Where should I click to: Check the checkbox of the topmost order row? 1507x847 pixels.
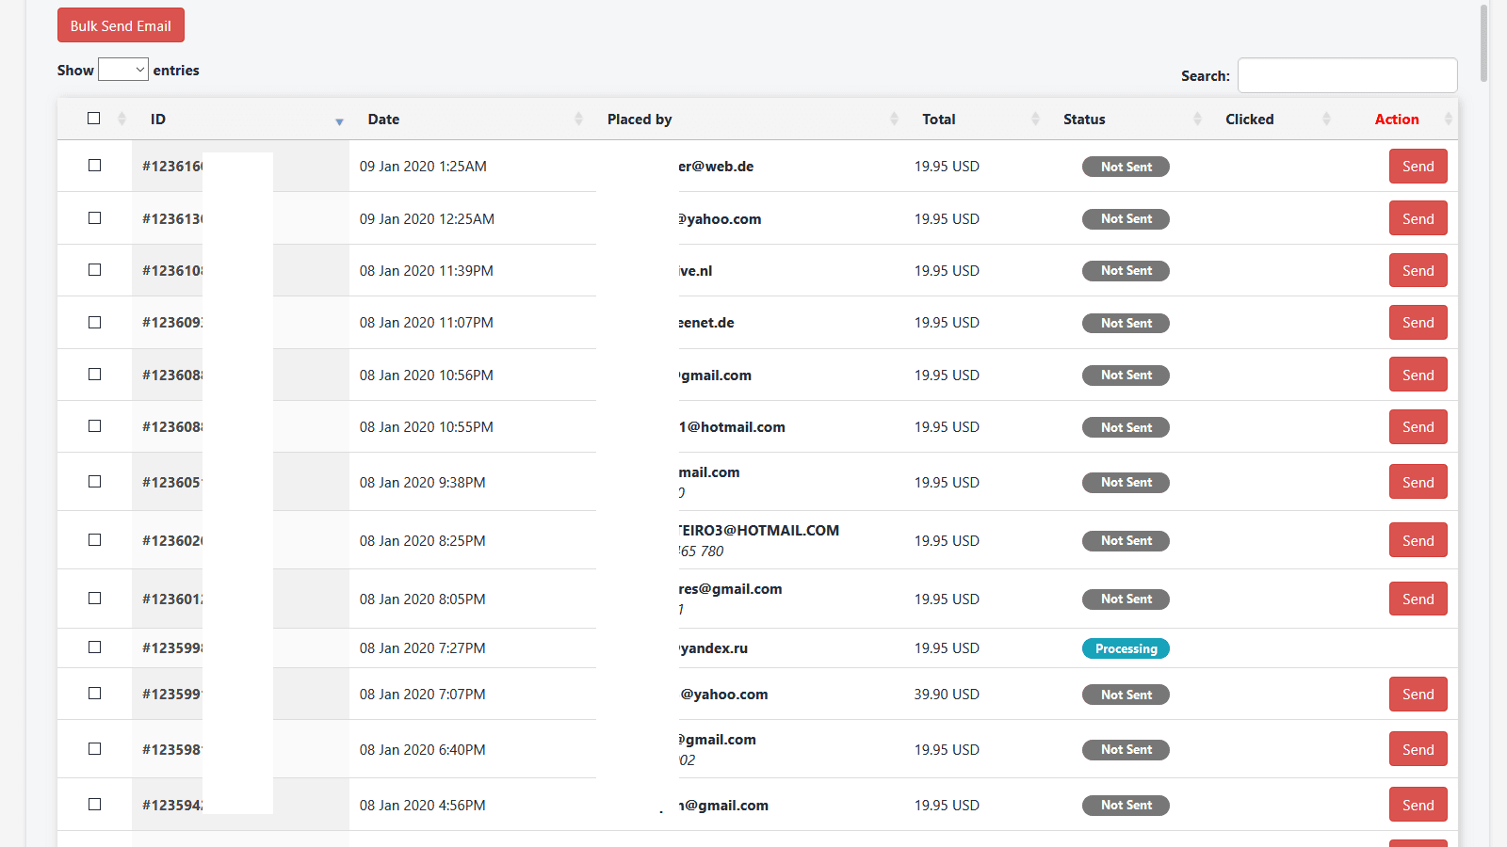point(94,165)
